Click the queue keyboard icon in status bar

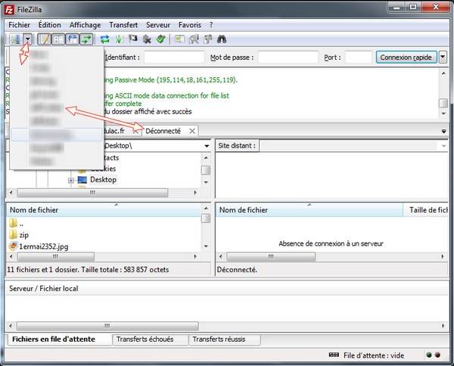tap(334, 355)
